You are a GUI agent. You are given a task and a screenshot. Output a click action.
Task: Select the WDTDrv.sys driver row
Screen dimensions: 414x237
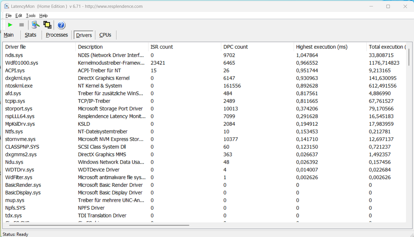(x=204, y=170)
